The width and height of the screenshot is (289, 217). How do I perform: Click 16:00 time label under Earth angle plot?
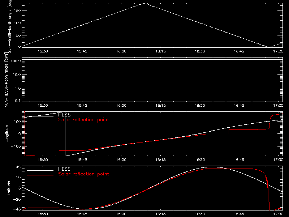point(121,51)
